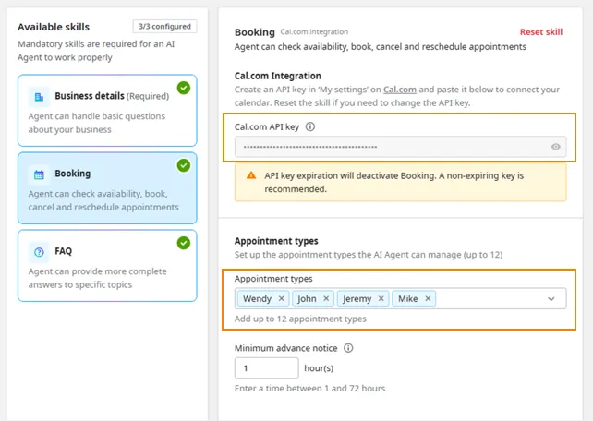593x421 pixels.
Task: Click green checkmark on FAQ card
Action: (x=184, y=243)
